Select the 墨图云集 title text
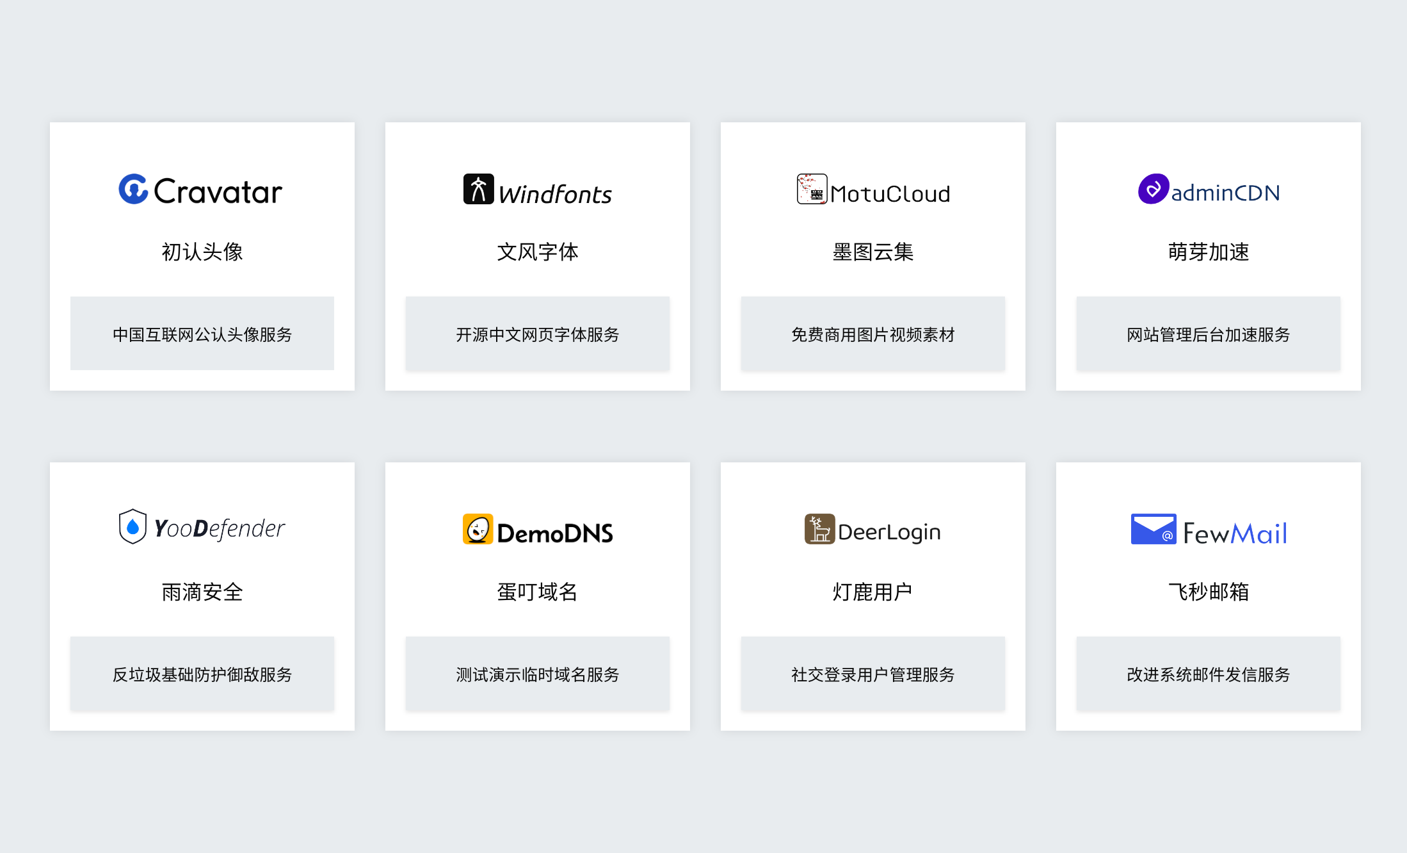This screenshot has height=853, width=1407. pos(873,252)
